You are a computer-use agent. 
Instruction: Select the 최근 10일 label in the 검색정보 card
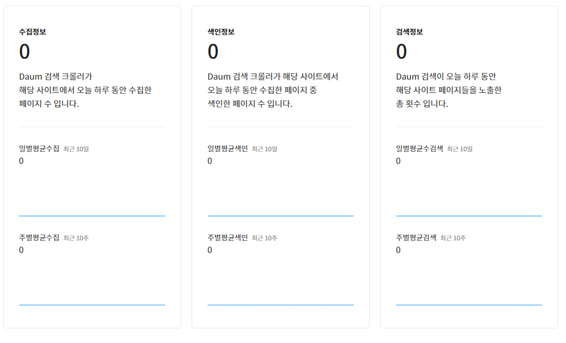(x=459, y=149)
